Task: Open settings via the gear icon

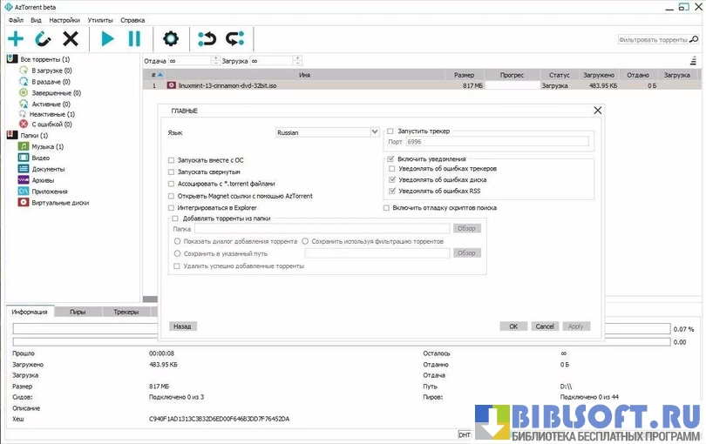Action: 171,38
